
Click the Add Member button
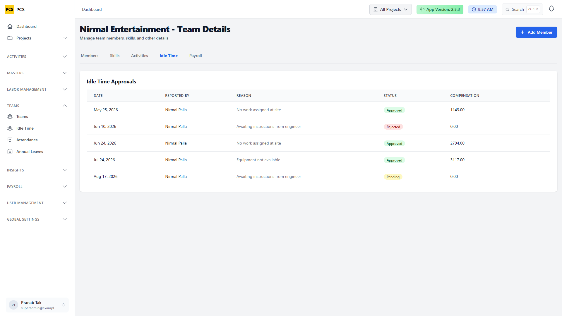(536, 32)
